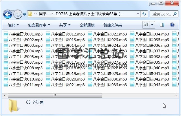Select the file name 八字金口诀024.mp3
The image size is (181, 116).
coord(110,45)
